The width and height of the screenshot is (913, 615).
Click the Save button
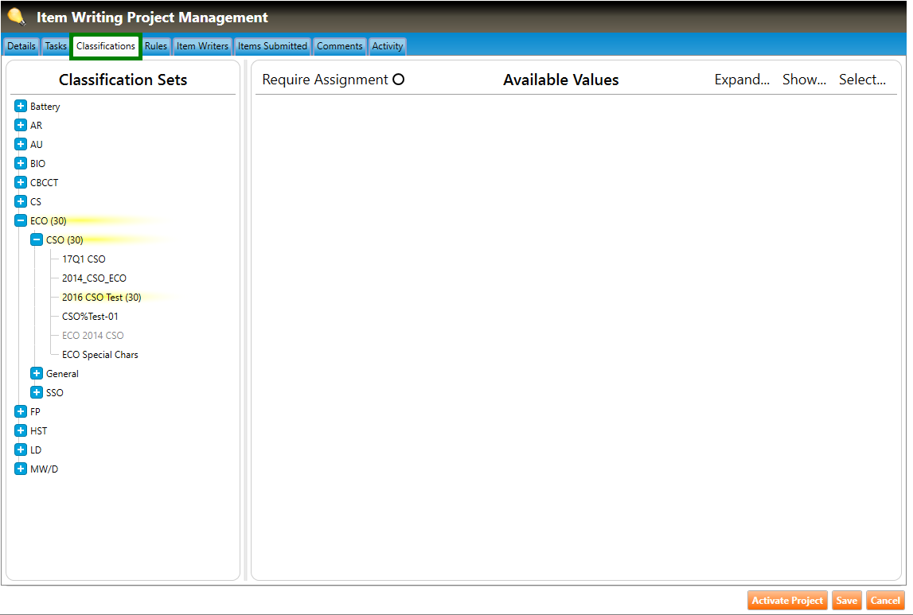pyautogui.click(x=846, y=601)
